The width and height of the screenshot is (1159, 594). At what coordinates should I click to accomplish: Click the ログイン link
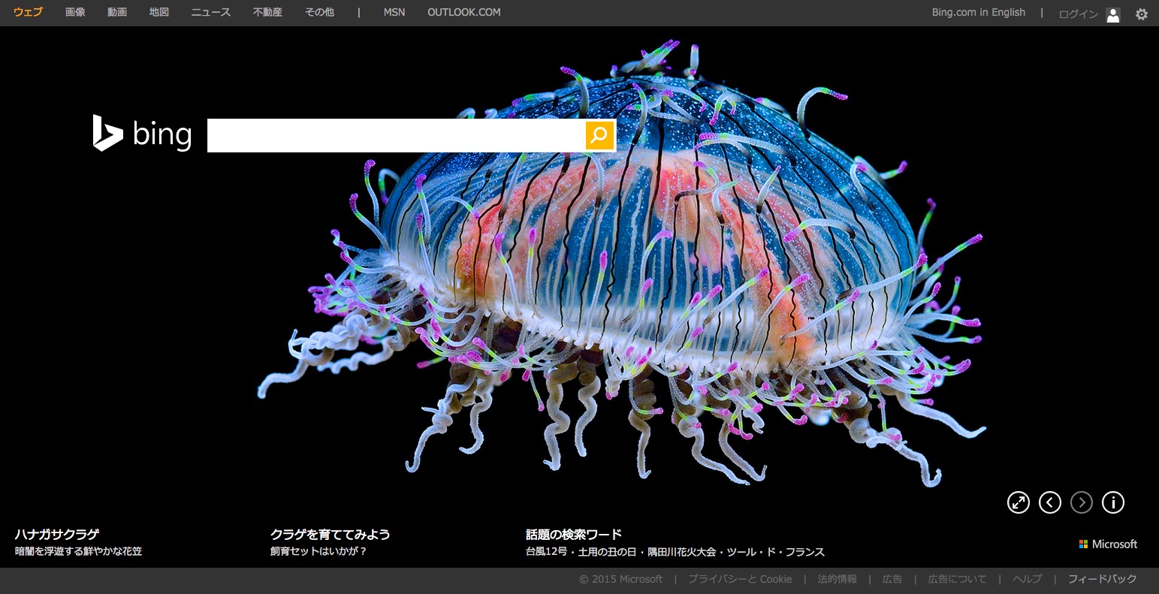click(x=1078, y=14)
